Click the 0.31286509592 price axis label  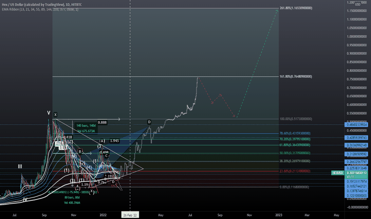[357, 154]
